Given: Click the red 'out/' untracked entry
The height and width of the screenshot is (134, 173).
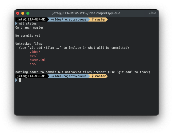Looking at the screenshot, I should pyautogui.click(x=33, y=56).
